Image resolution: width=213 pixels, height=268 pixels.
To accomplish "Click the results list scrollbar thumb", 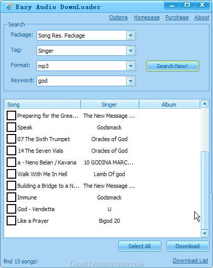I will (204, 190).
